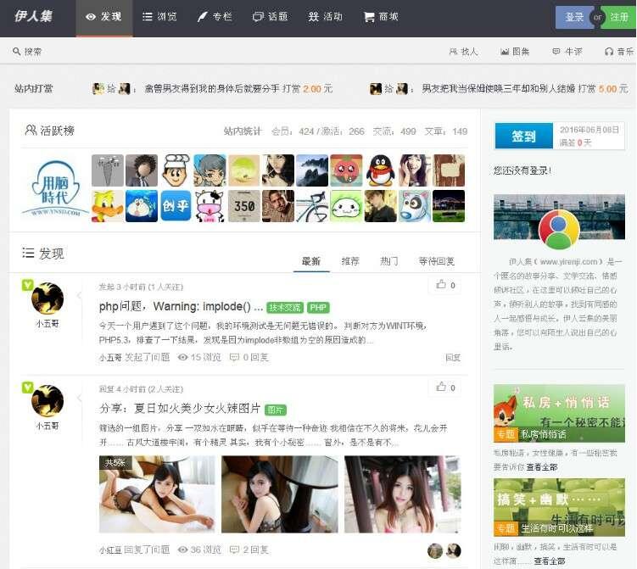Focus the 搜索 search field

coord(33,52)
